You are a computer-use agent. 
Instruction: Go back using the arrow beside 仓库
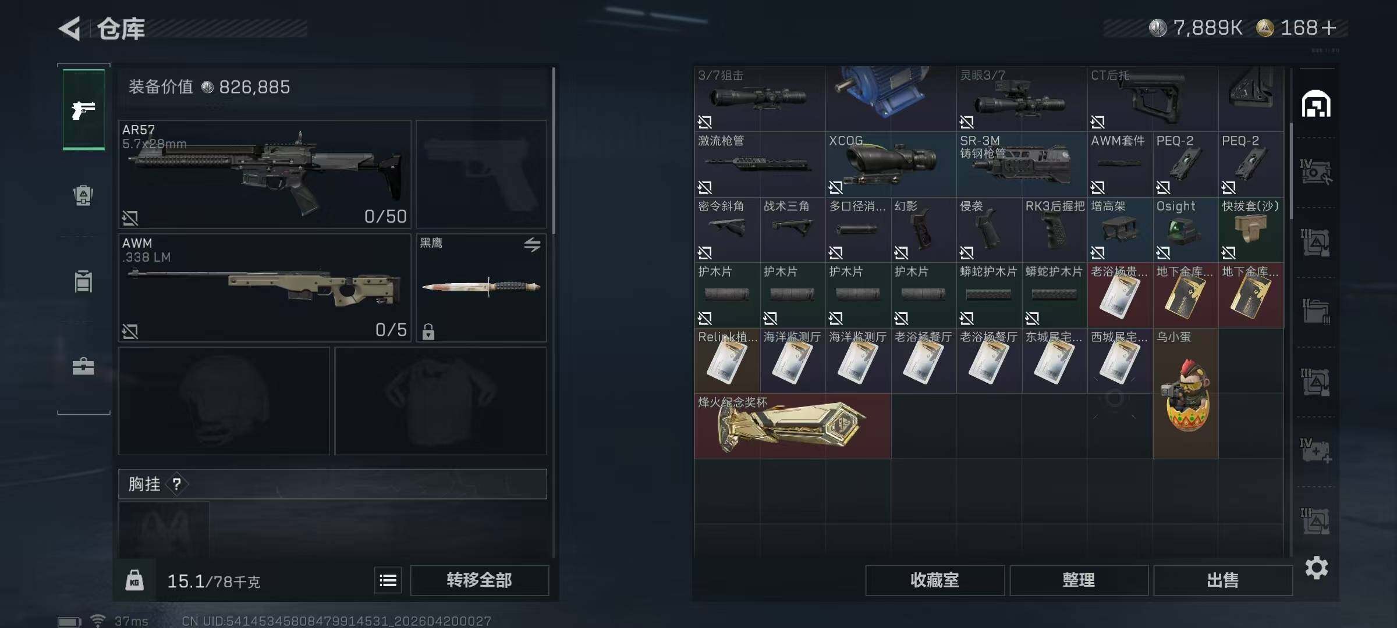tap(70, 28)
